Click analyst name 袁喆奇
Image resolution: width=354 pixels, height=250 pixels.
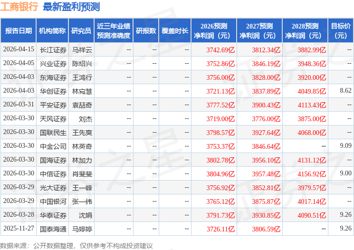coord(82,105)
